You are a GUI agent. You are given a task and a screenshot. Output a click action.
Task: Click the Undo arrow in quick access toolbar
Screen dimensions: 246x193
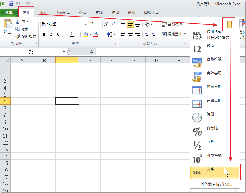pos(18,3)
